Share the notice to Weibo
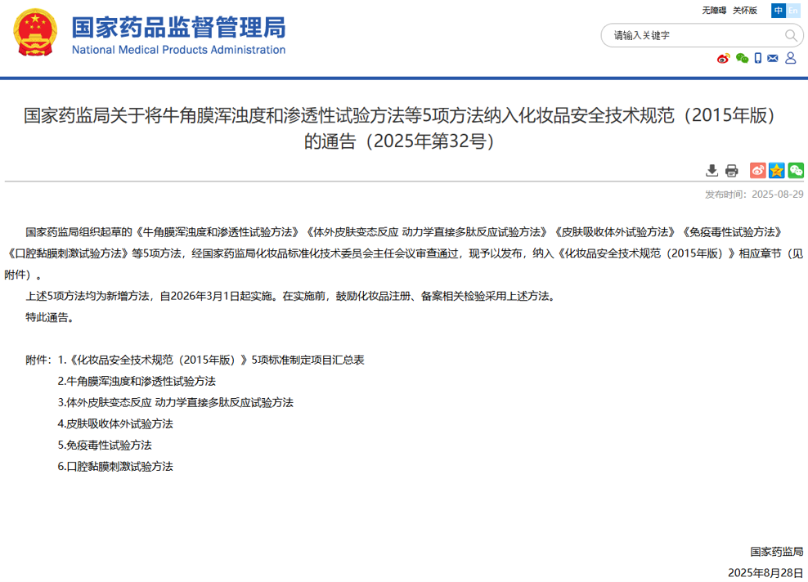Screen dimensions: 808x582 pyautogui.click(x=757, y=171)
